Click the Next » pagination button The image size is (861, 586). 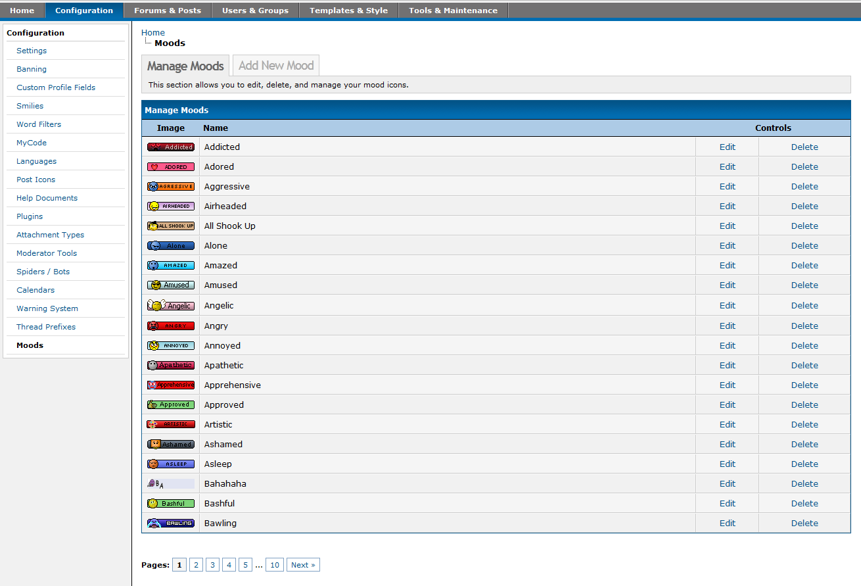303,565
